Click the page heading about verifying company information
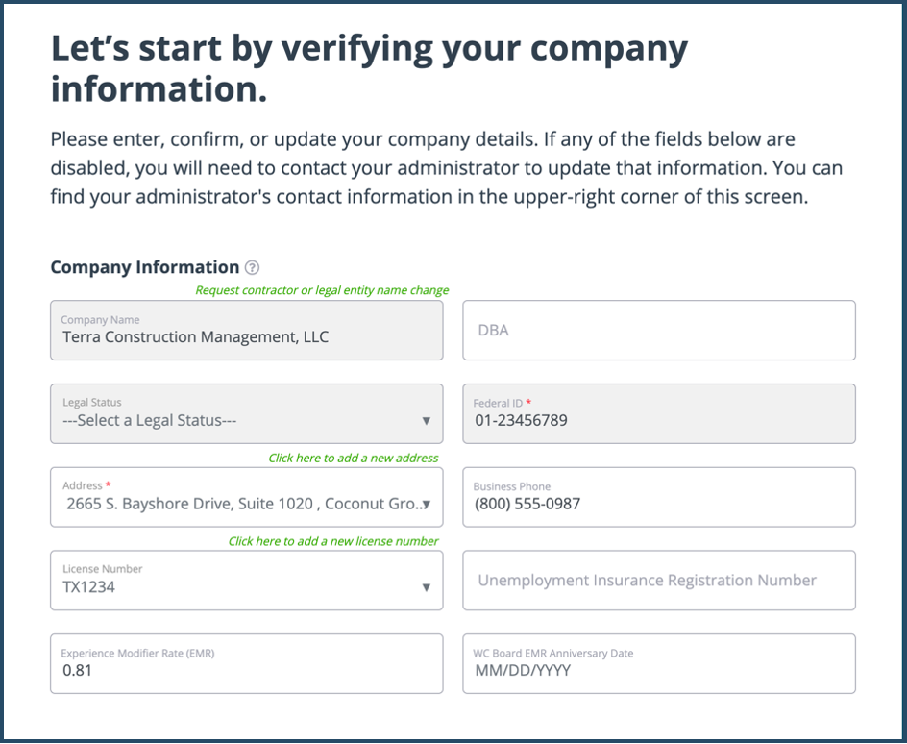Viewport: 907px width, 744px height. coord(369,69)
